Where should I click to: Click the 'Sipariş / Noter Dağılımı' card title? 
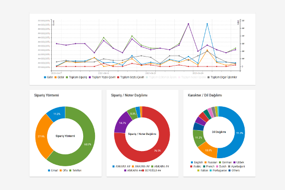coord(129,95)
